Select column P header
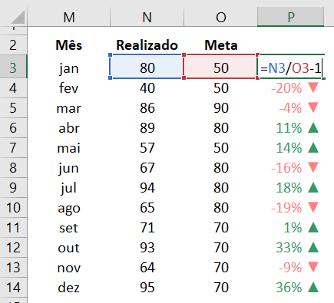The image size is (334, 303). pos(291,17)
